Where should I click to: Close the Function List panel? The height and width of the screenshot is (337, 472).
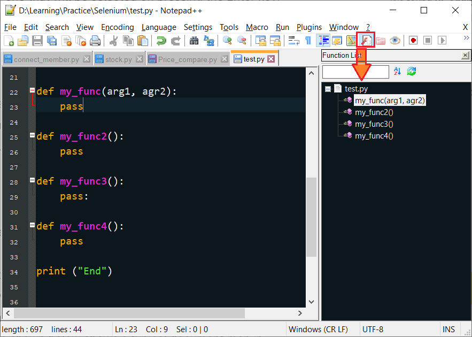[x=465, y=55]
